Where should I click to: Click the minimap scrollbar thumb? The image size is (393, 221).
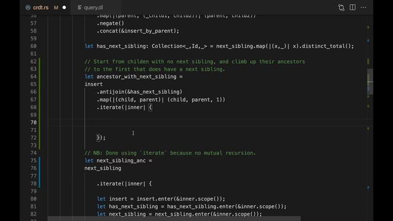pyautogui.click(x=370, y=82)
